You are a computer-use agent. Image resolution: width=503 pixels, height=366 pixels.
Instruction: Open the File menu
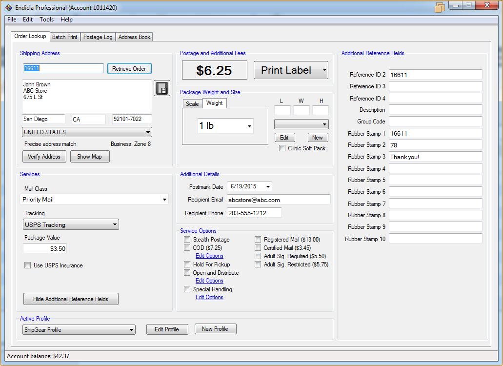[x=12, y=20]
